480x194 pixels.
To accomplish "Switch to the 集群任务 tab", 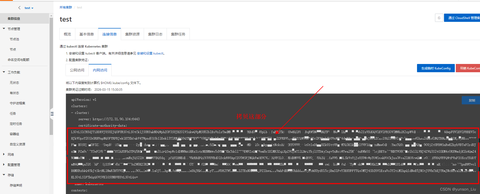I will coord(178,34).
